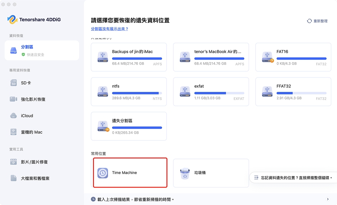This screenshot has height=205, width=337.
Task: Click the tenor's MacBook Air drive icon
Action: [x=185, y=57]
